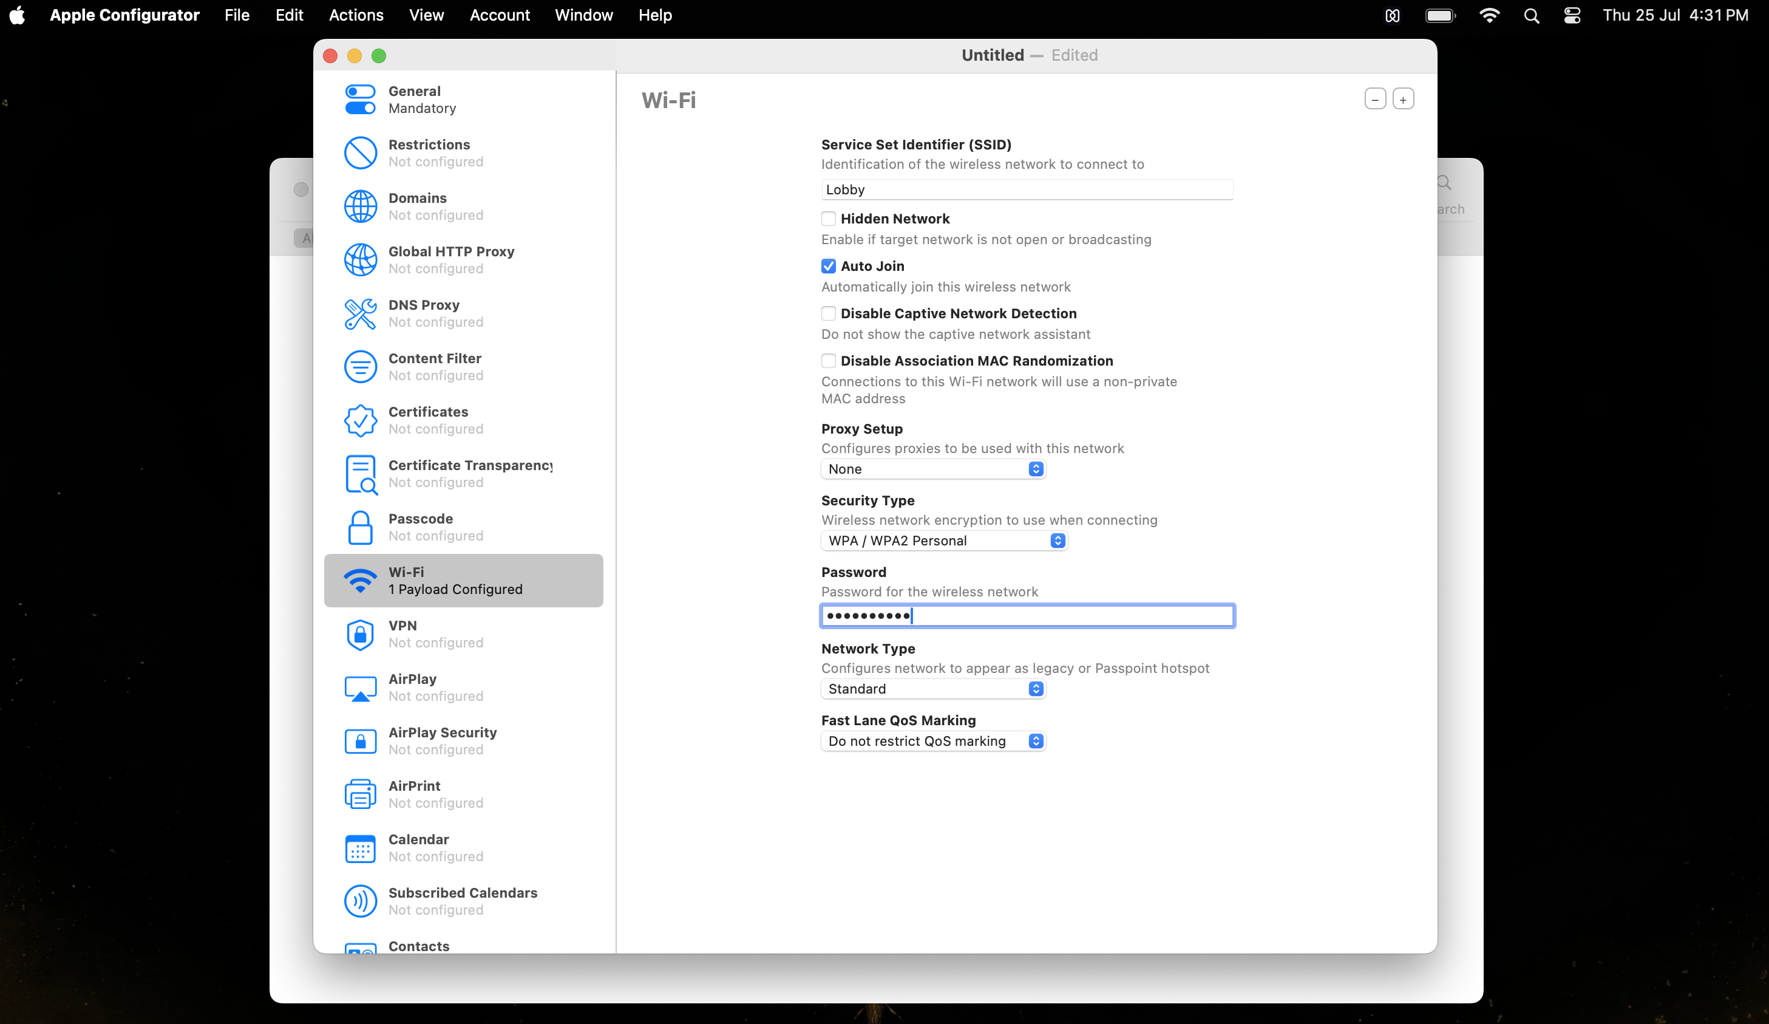Open the AirPlay payload icon
This screenshot has height=1024, width=1769.
(360, 688)
